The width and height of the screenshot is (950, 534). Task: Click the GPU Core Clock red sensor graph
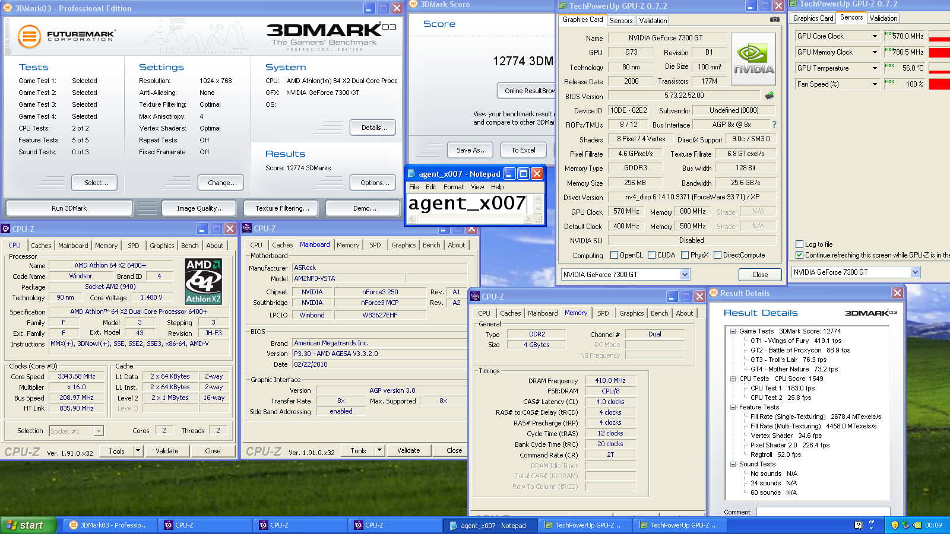[939, 36]
